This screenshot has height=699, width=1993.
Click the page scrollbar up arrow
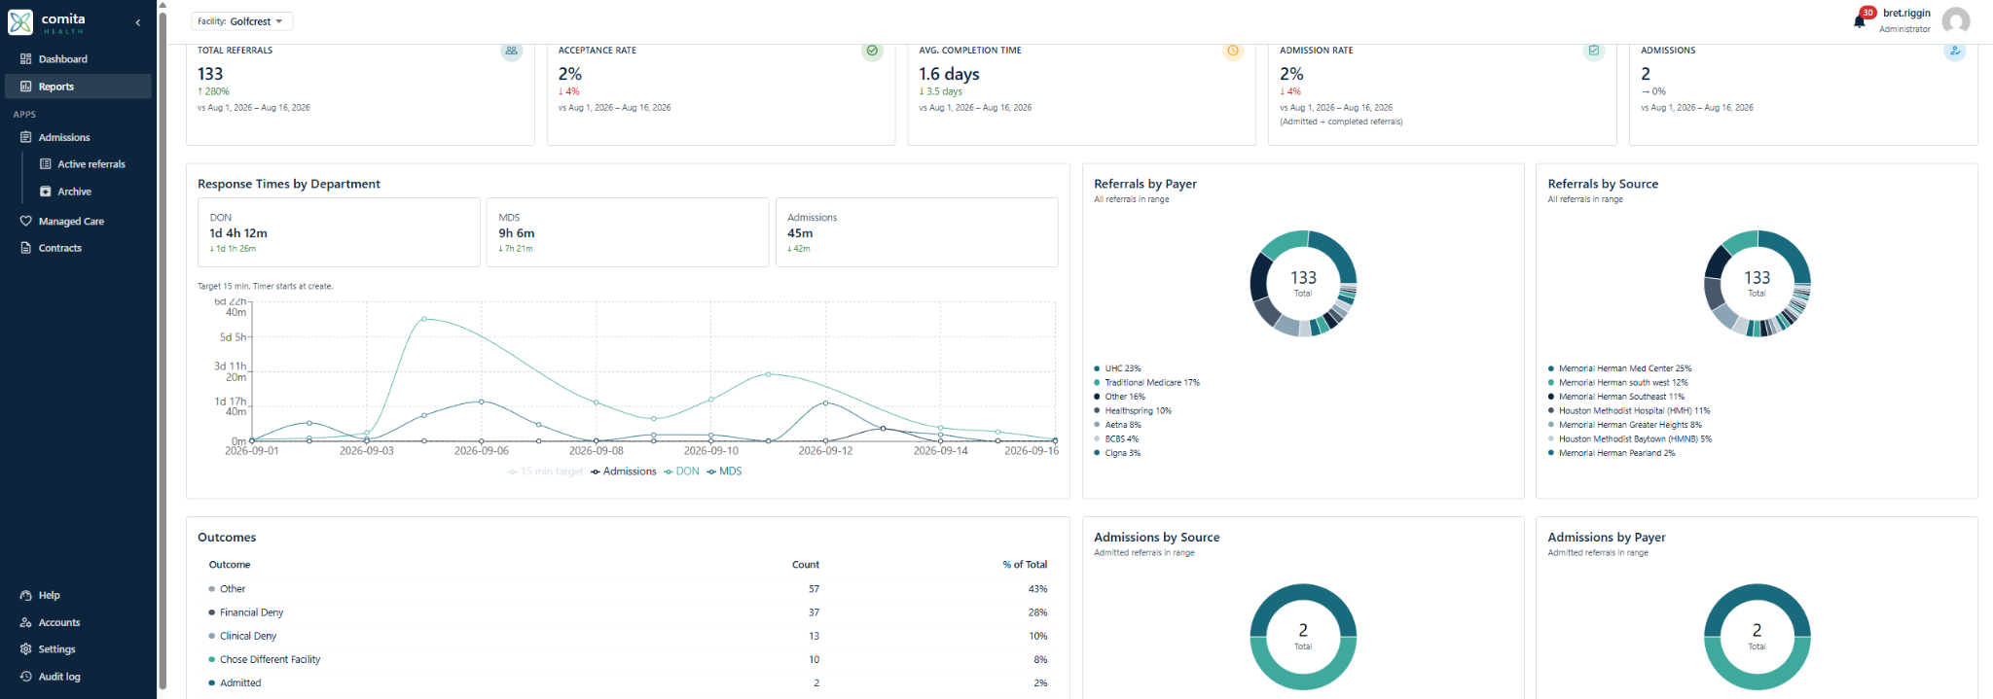point(163,5)
